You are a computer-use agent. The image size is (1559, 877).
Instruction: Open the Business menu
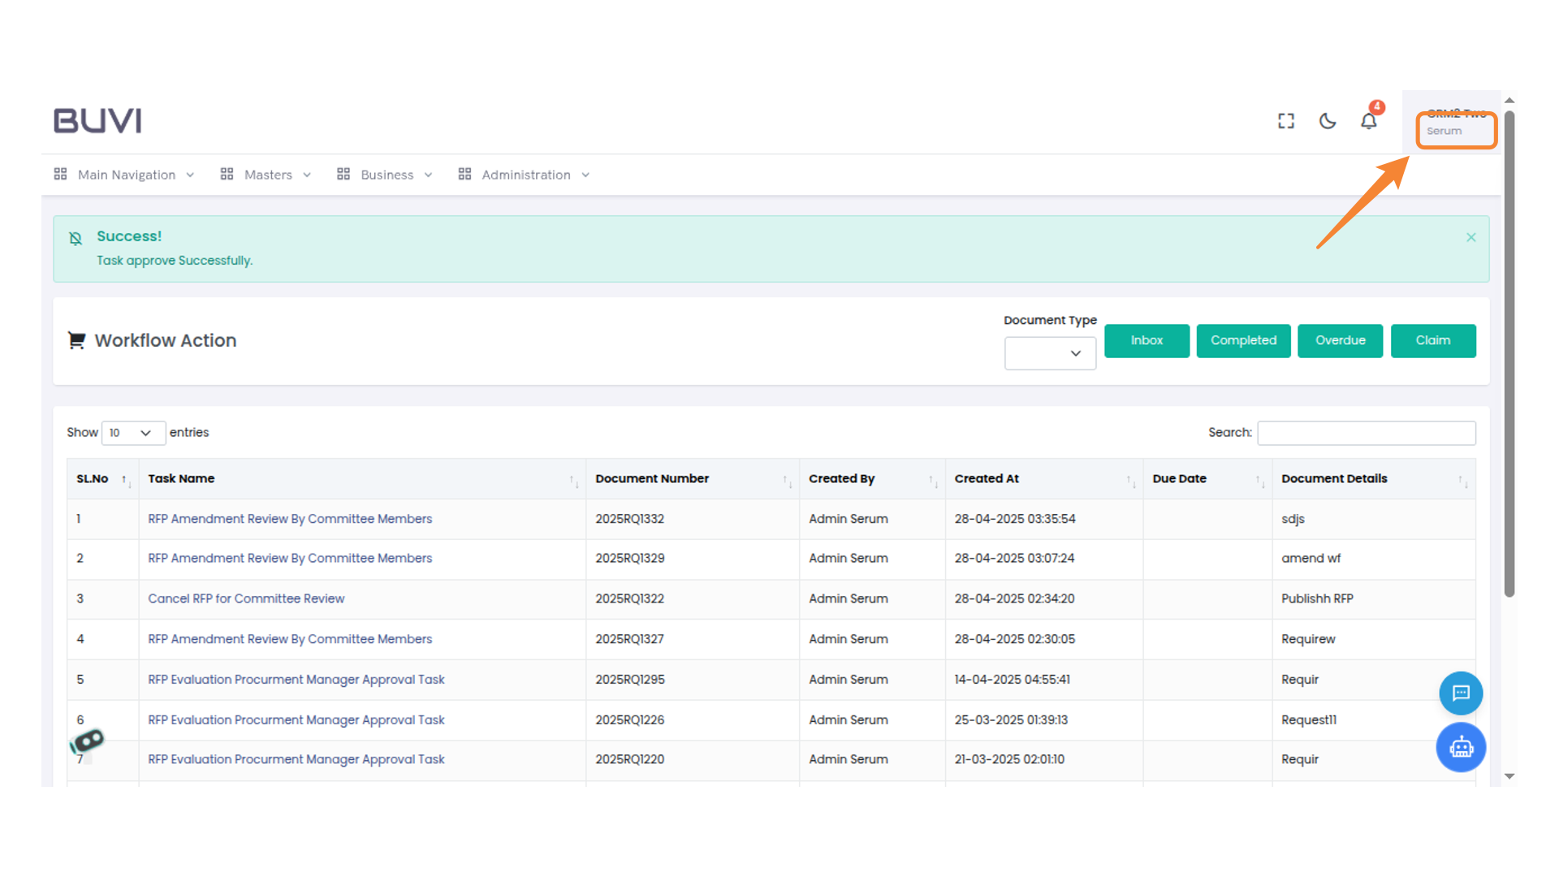point(386,175)
